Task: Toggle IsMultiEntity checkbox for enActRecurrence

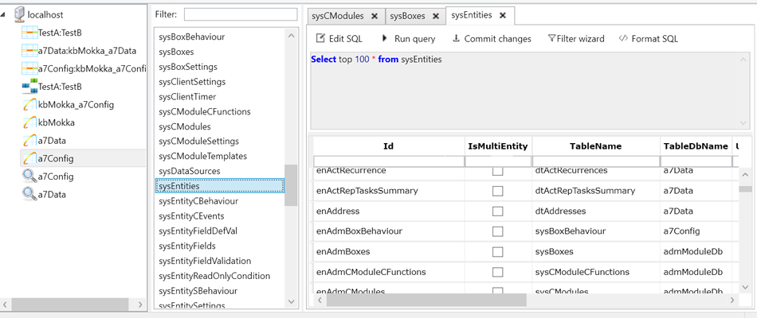Action: (x=497, y=171)
